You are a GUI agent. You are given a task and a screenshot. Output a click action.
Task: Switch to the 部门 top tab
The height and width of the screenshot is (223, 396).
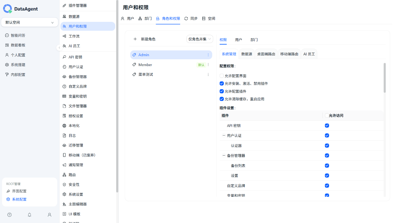(x=145, y=19)
